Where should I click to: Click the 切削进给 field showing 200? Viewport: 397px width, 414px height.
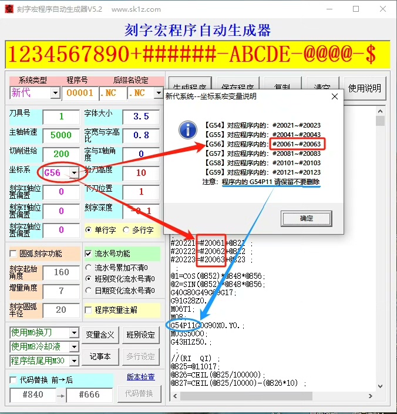61,154
